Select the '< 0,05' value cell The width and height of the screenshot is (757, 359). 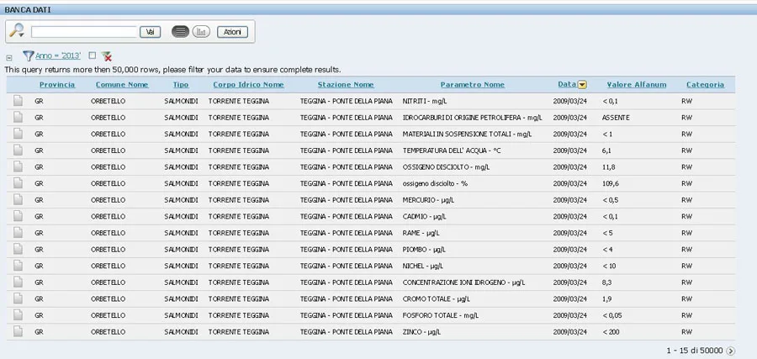pyautogui.click(x=612, y=315)
